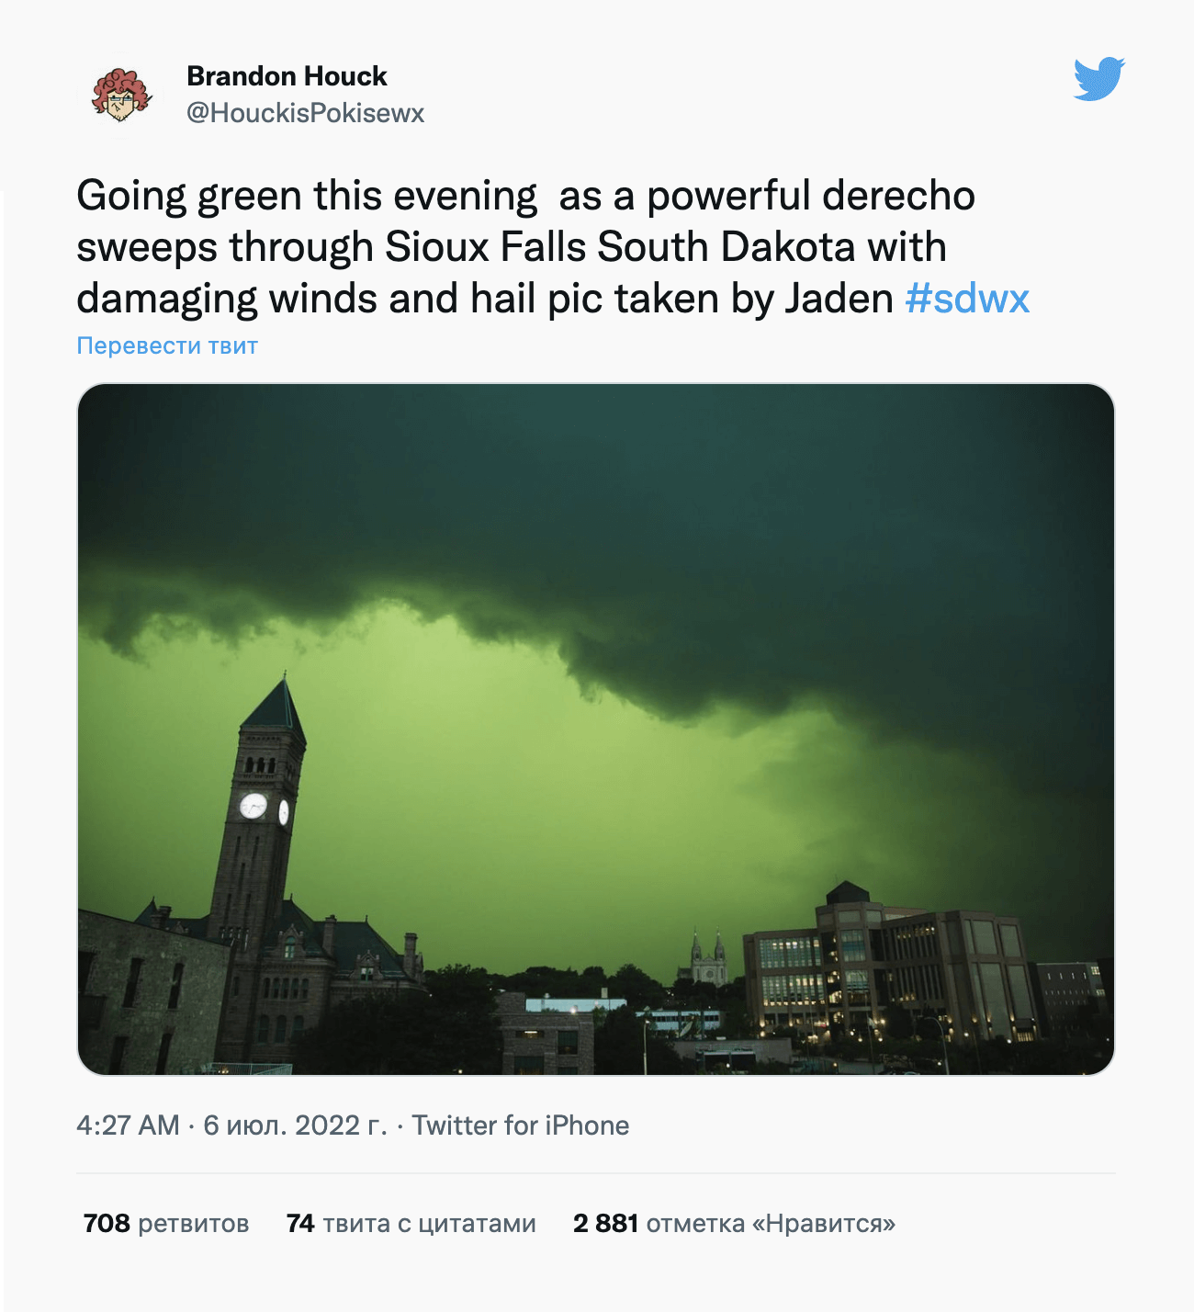Click the Перевести твит translate link
This screenshot has height=1312, width=1194.
[x=167, y=346]
